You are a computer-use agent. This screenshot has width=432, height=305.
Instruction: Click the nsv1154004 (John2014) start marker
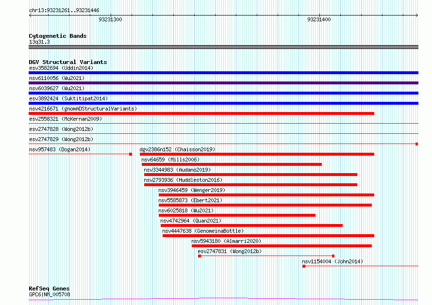(x=304, y=266)
